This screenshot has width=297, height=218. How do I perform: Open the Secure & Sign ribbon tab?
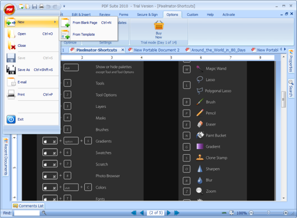pyautogui.click(x=147, y=15)
